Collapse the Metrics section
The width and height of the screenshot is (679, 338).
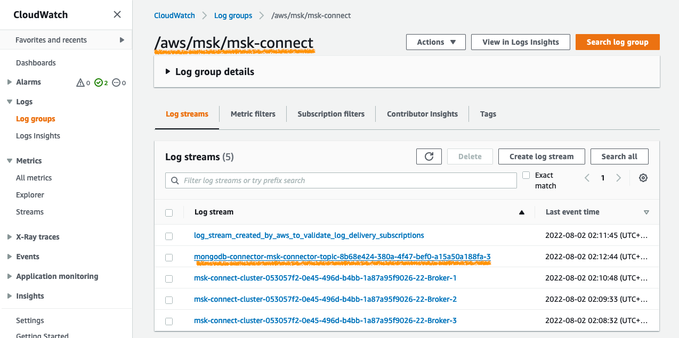coord(10,161)
